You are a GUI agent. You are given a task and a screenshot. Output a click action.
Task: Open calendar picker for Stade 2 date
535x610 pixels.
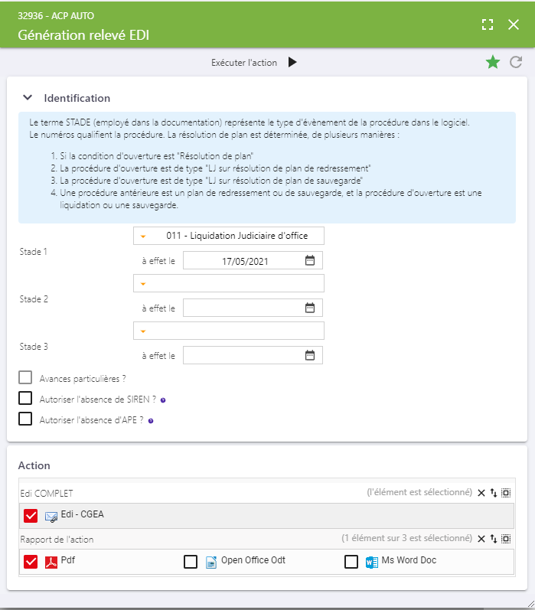310,308
